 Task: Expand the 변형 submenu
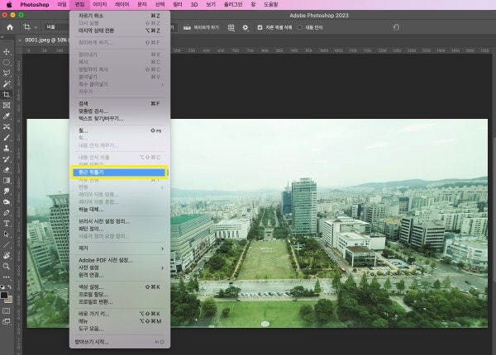point(120,187)
